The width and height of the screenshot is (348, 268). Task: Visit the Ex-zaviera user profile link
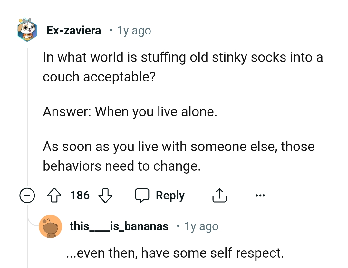pos(74,31)
